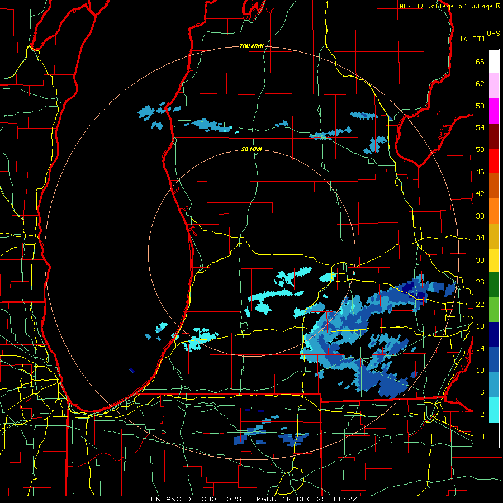Click the legend value 2

click(482, 415)
